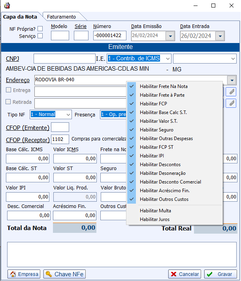This screenshot has height=281, width=241.
Task: Uncheck Habilitar Frete Na Nota menu item
Action: 164,86
